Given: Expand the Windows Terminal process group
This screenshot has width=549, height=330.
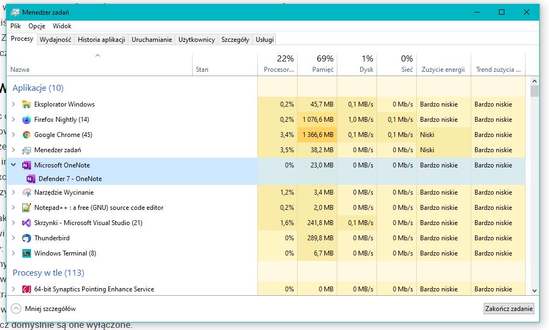Looking at the screenshot, I should 14,253.
